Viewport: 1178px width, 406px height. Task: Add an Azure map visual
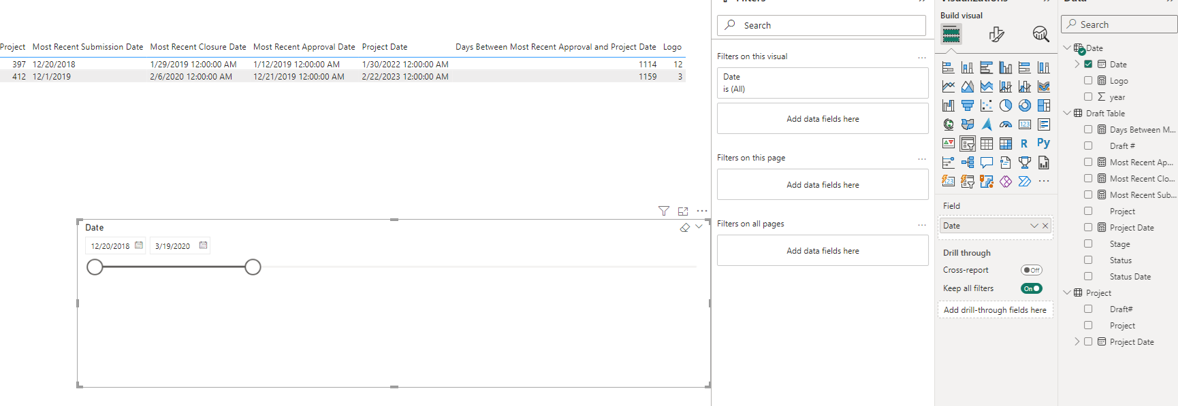click(987, 124)
